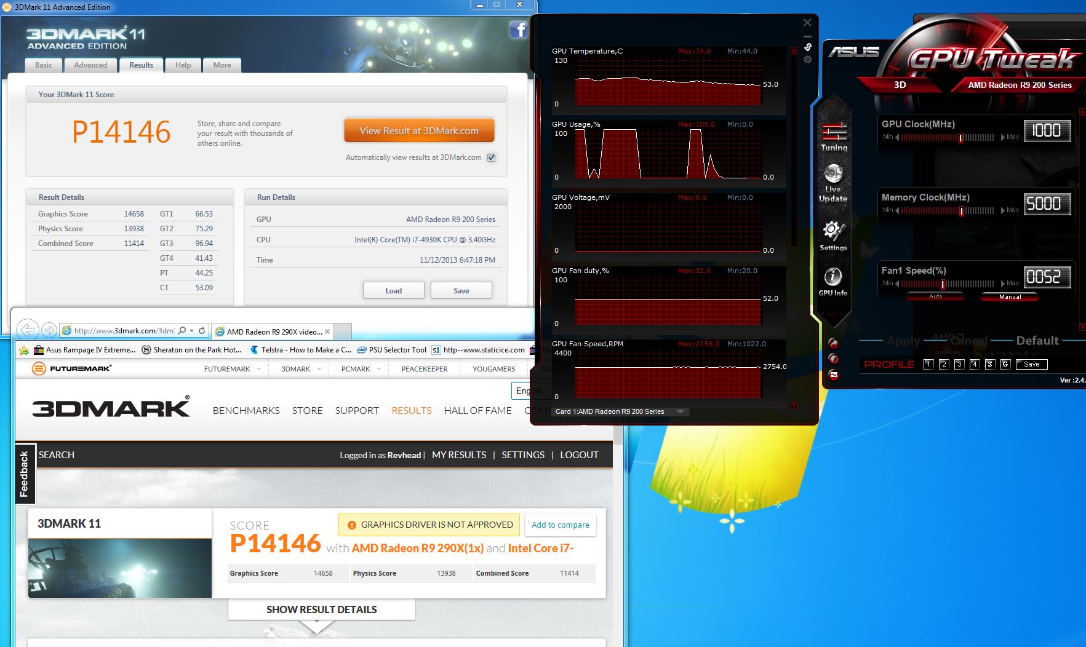Click the second round red icon below the GPU Tweak sidebar
The width and height of the screenshot is (1086, 647).
coord(833,359)
